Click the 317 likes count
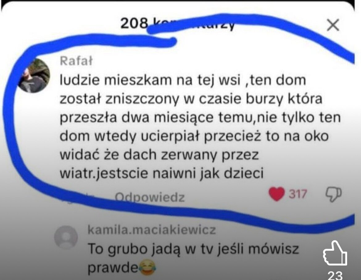 click(298, 194)
